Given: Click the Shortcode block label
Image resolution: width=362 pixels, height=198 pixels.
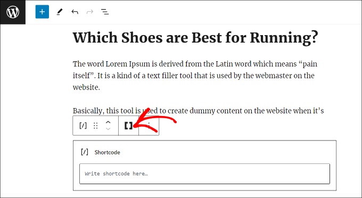Looking at the screenshot, I should click(x=107, y=152).
